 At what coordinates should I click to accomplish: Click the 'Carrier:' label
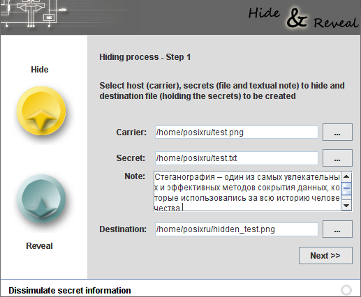[131, 132]
